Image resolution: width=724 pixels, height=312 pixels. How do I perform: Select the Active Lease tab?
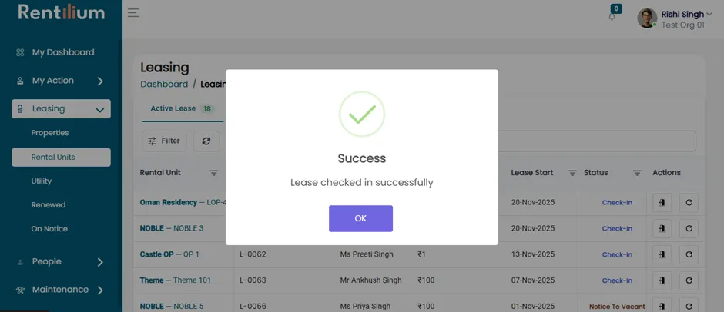point(182,109)
